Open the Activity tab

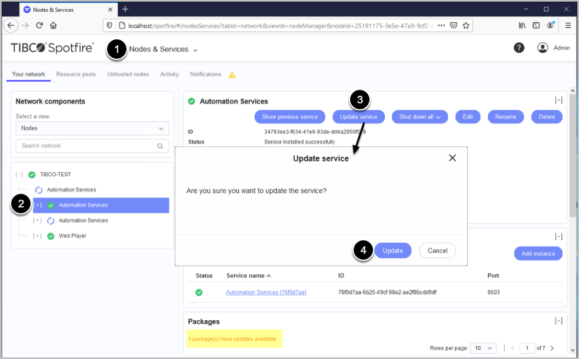169,74
